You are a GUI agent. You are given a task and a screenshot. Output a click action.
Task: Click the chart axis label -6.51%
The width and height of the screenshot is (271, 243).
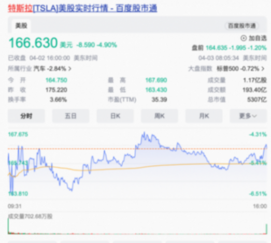[258, 194]
